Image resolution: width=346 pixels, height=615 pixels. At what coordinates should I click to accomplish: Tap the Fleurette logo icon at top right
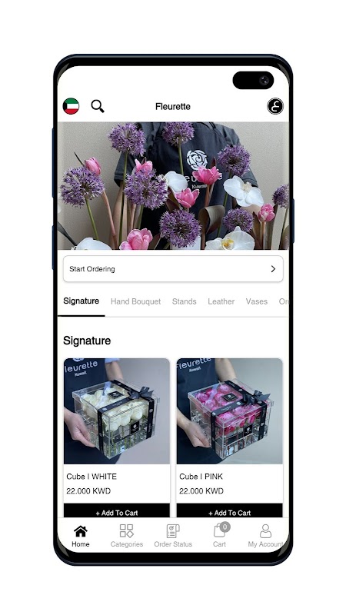(275, 106)
